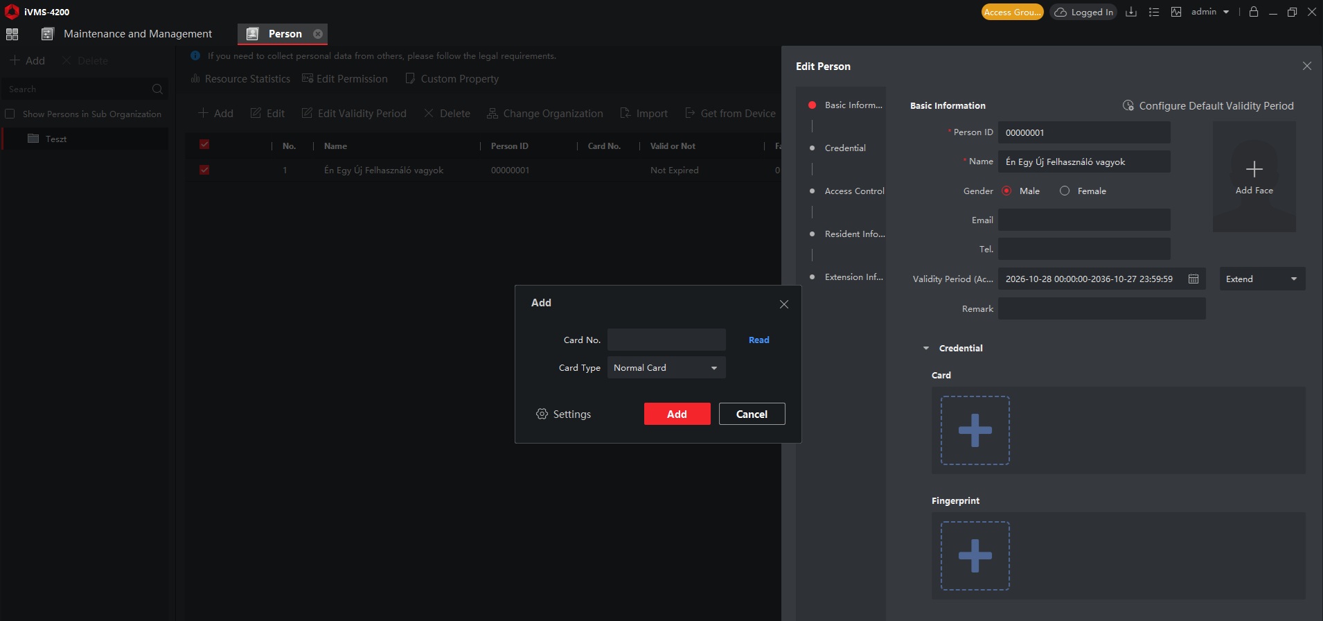Toggle the select-all checkbox in table header
The width and height of the screenshot is (1323, 621).
(204, 144)
